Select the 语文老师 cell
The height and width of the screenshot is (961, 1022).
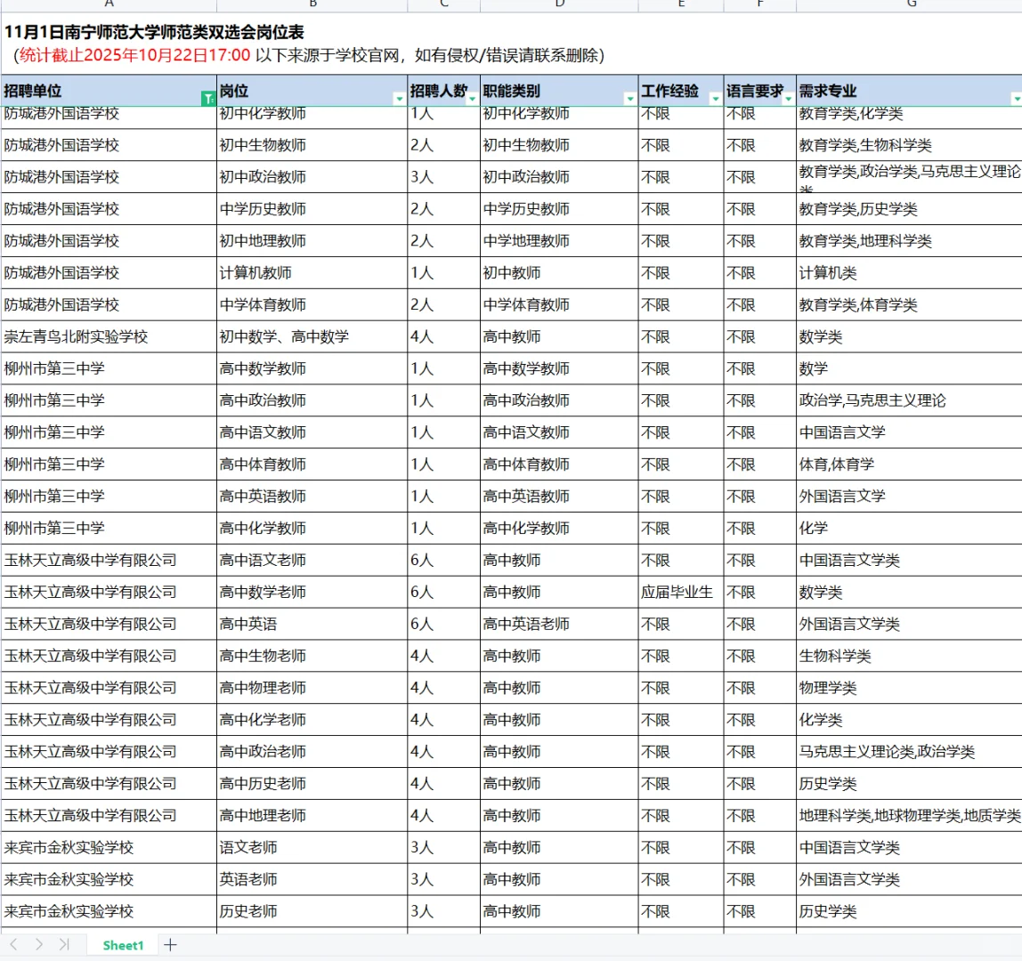(x=312, y=848)
